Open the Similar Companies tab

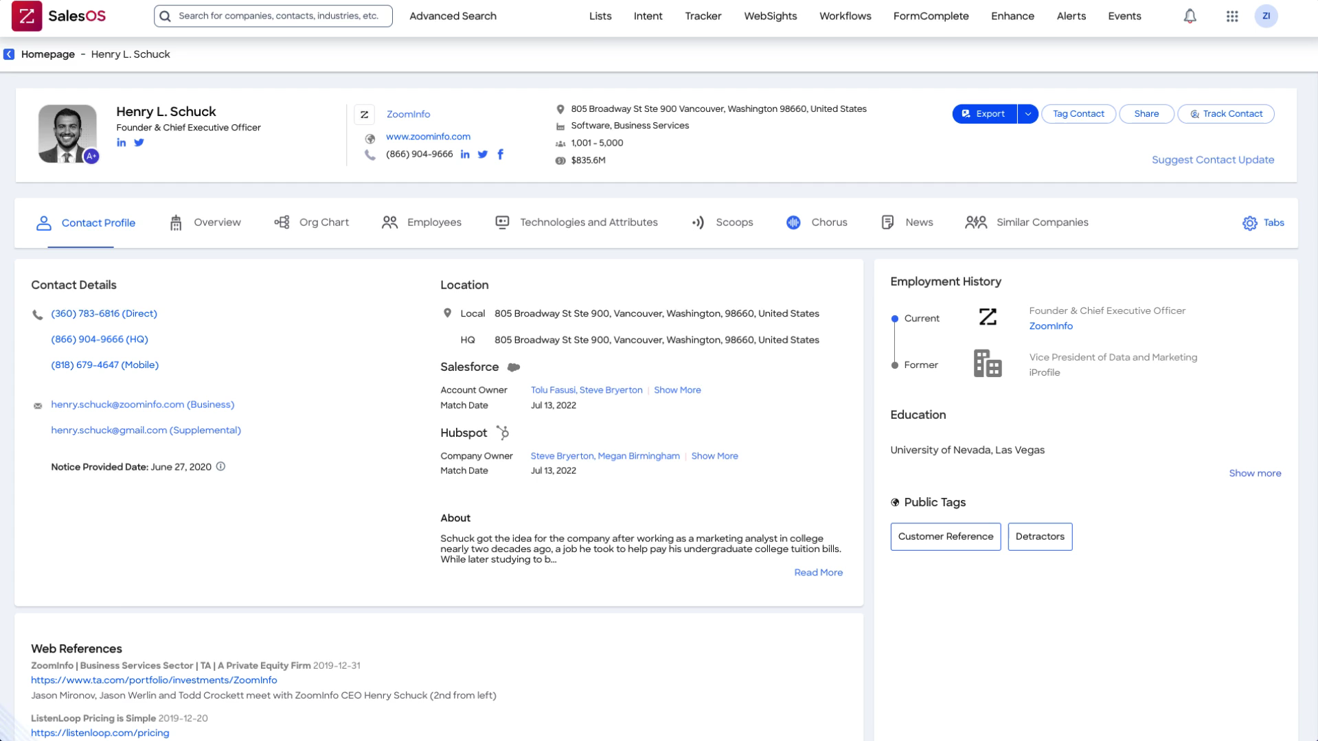1027,223
